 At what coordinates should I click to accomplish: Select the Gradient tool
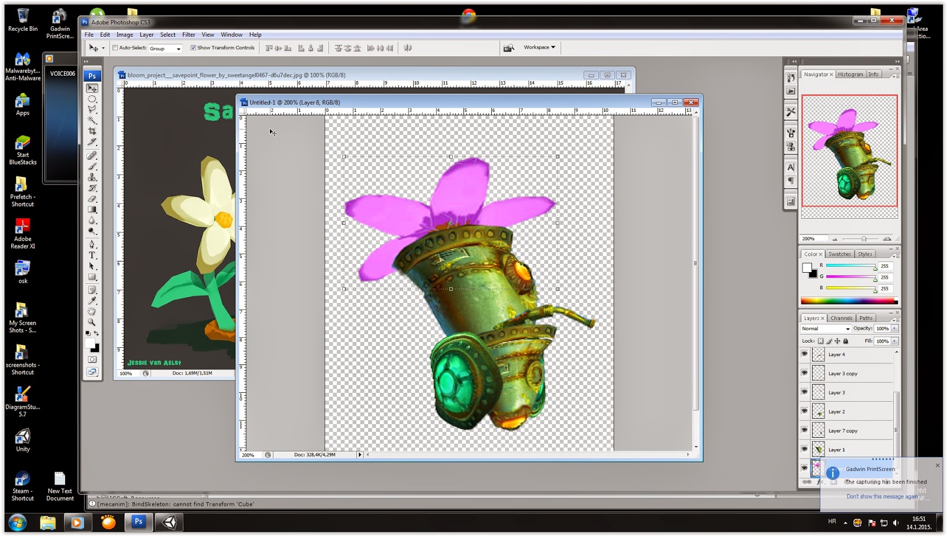click(92, 209)
